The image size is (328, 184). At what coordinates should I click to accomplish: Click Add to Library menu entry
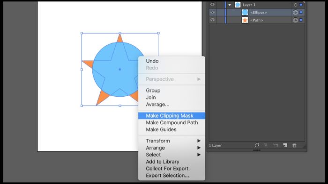(171, 162)
